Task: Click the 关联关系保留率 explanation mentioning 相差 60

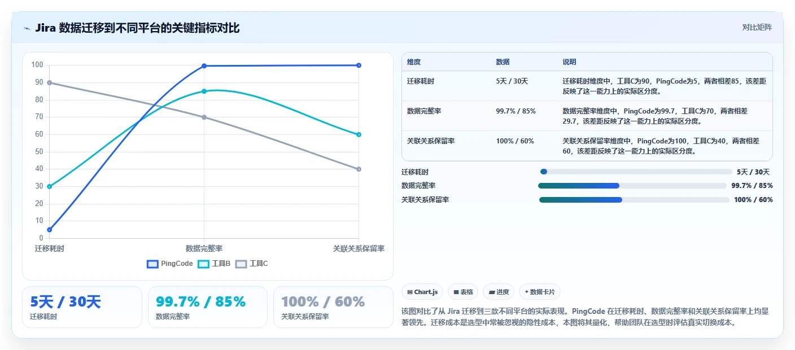Action: (661, 146)
